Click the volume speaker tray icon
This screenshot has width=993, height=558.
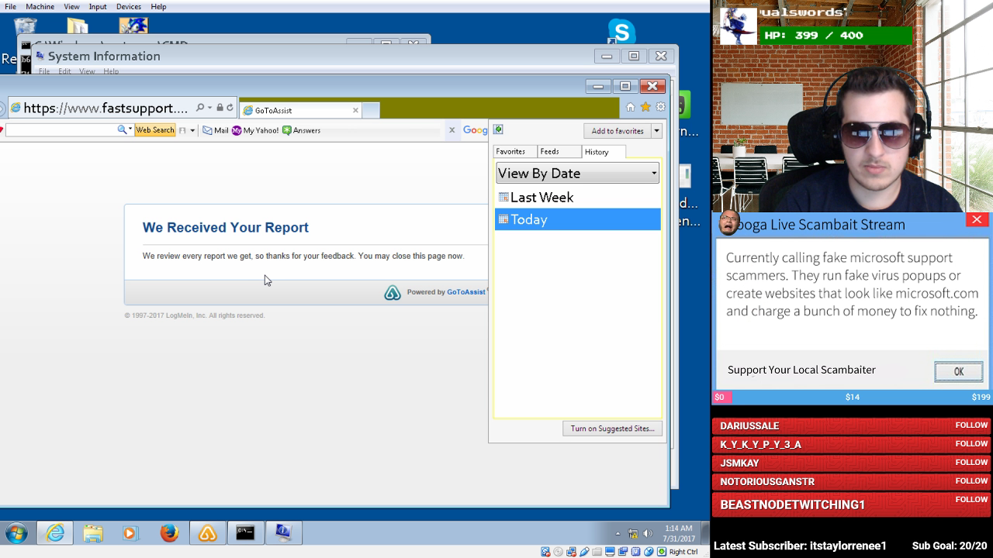(647, 533)
